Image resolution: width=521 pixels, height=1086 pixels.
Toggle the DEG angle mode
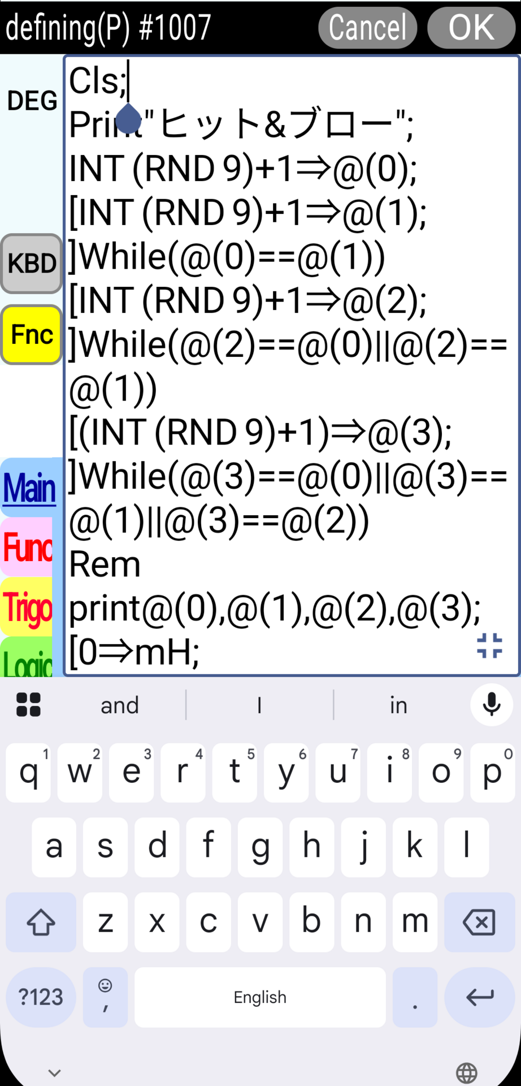[x=32, y=101]
